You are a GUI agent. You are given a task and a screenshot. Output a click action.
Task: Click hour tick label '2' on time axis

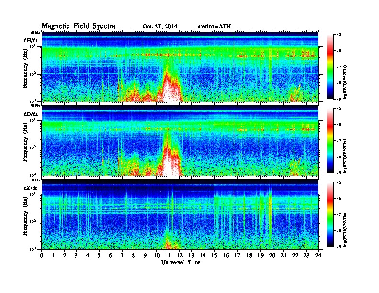tap(65, 256)
